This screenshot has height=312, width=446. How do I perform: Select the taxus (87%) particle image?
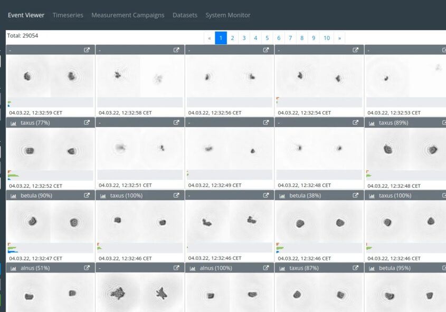[x=319, y=292]
